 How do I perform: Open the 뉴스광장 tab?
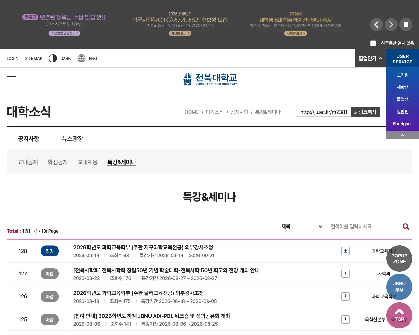[x=73, y=139]
